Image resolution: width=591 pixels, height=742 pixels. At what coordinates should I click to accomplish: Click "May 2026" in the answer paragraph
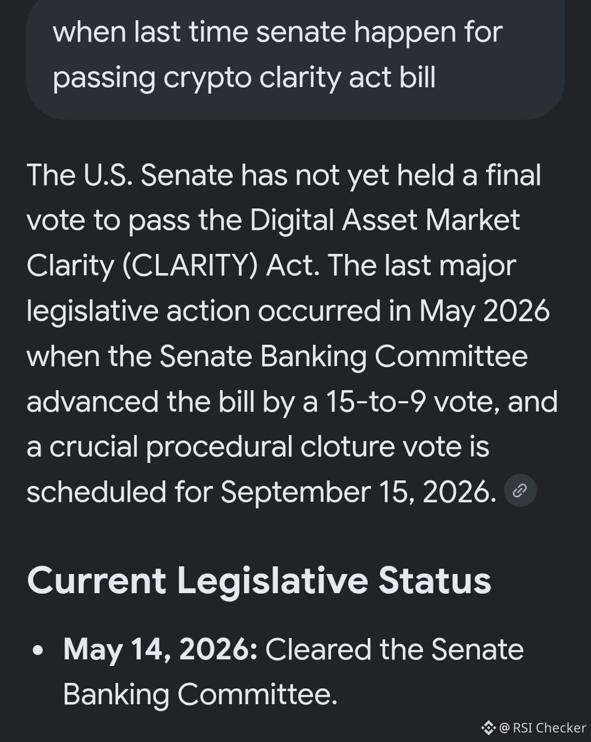(484, 311)
